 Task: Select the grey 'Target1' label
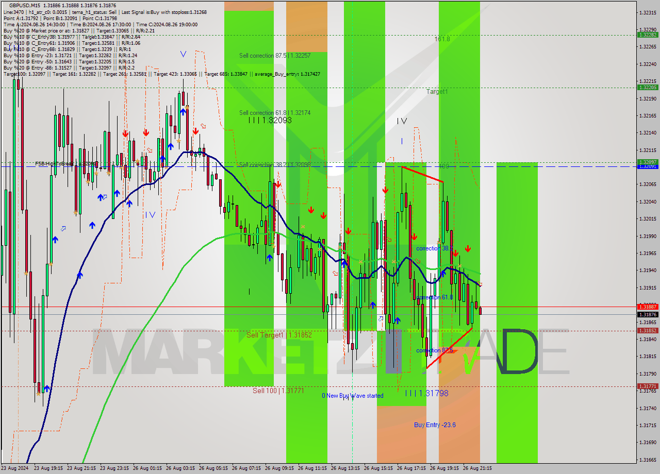point(437,91)
